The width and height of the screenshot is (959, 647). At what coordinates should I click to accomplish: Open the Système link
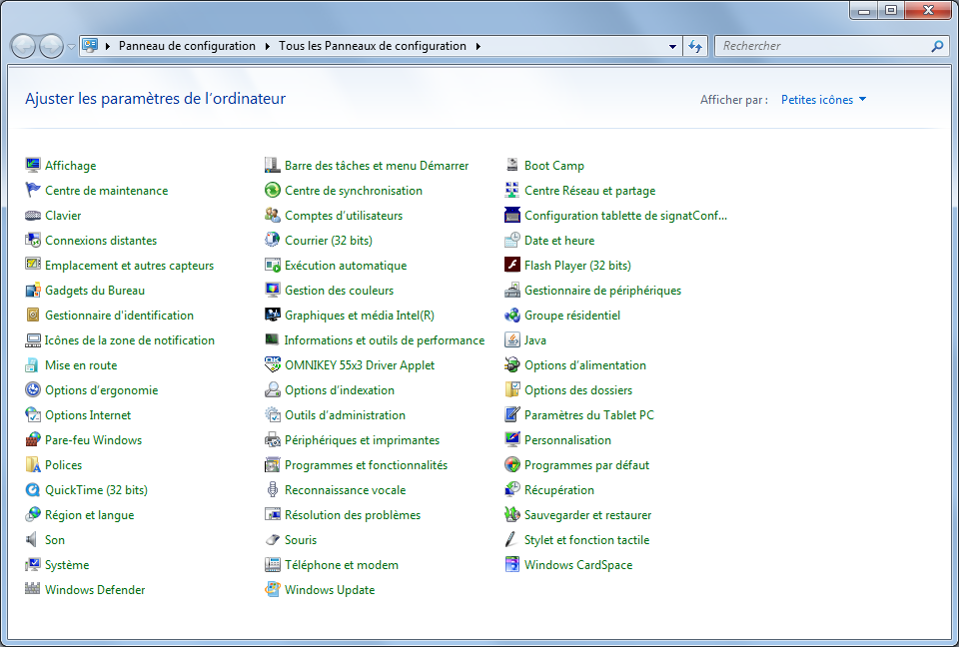pyautogui.click(x=67, y=565)
